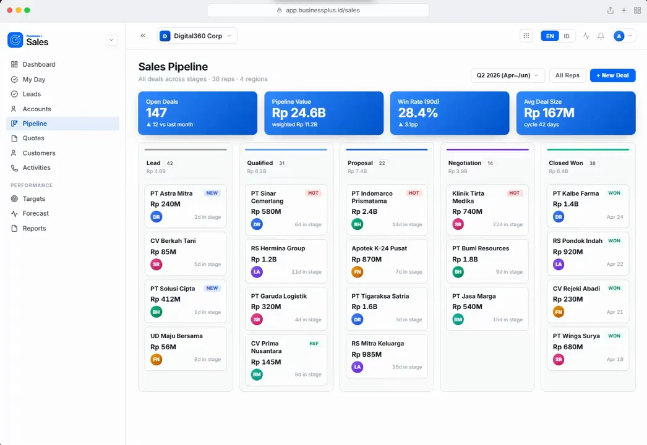Click the Closed Won column header

[x=588, y=167]
